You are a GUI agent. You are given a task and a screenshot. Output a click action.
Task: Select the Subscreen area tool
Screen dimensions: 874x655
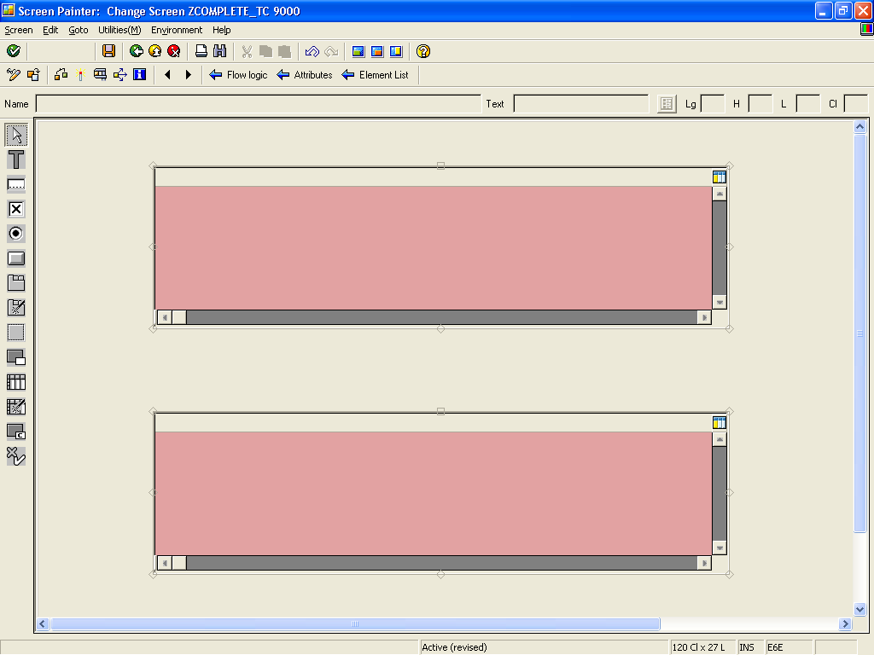(15, 332)
